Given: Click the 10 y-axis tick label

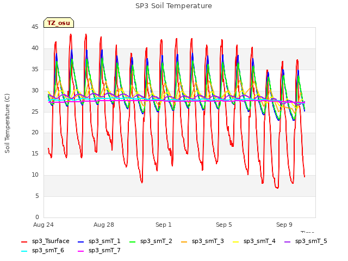Looking at the screenshot, I should pyautogui.click(x=35, y=175).
